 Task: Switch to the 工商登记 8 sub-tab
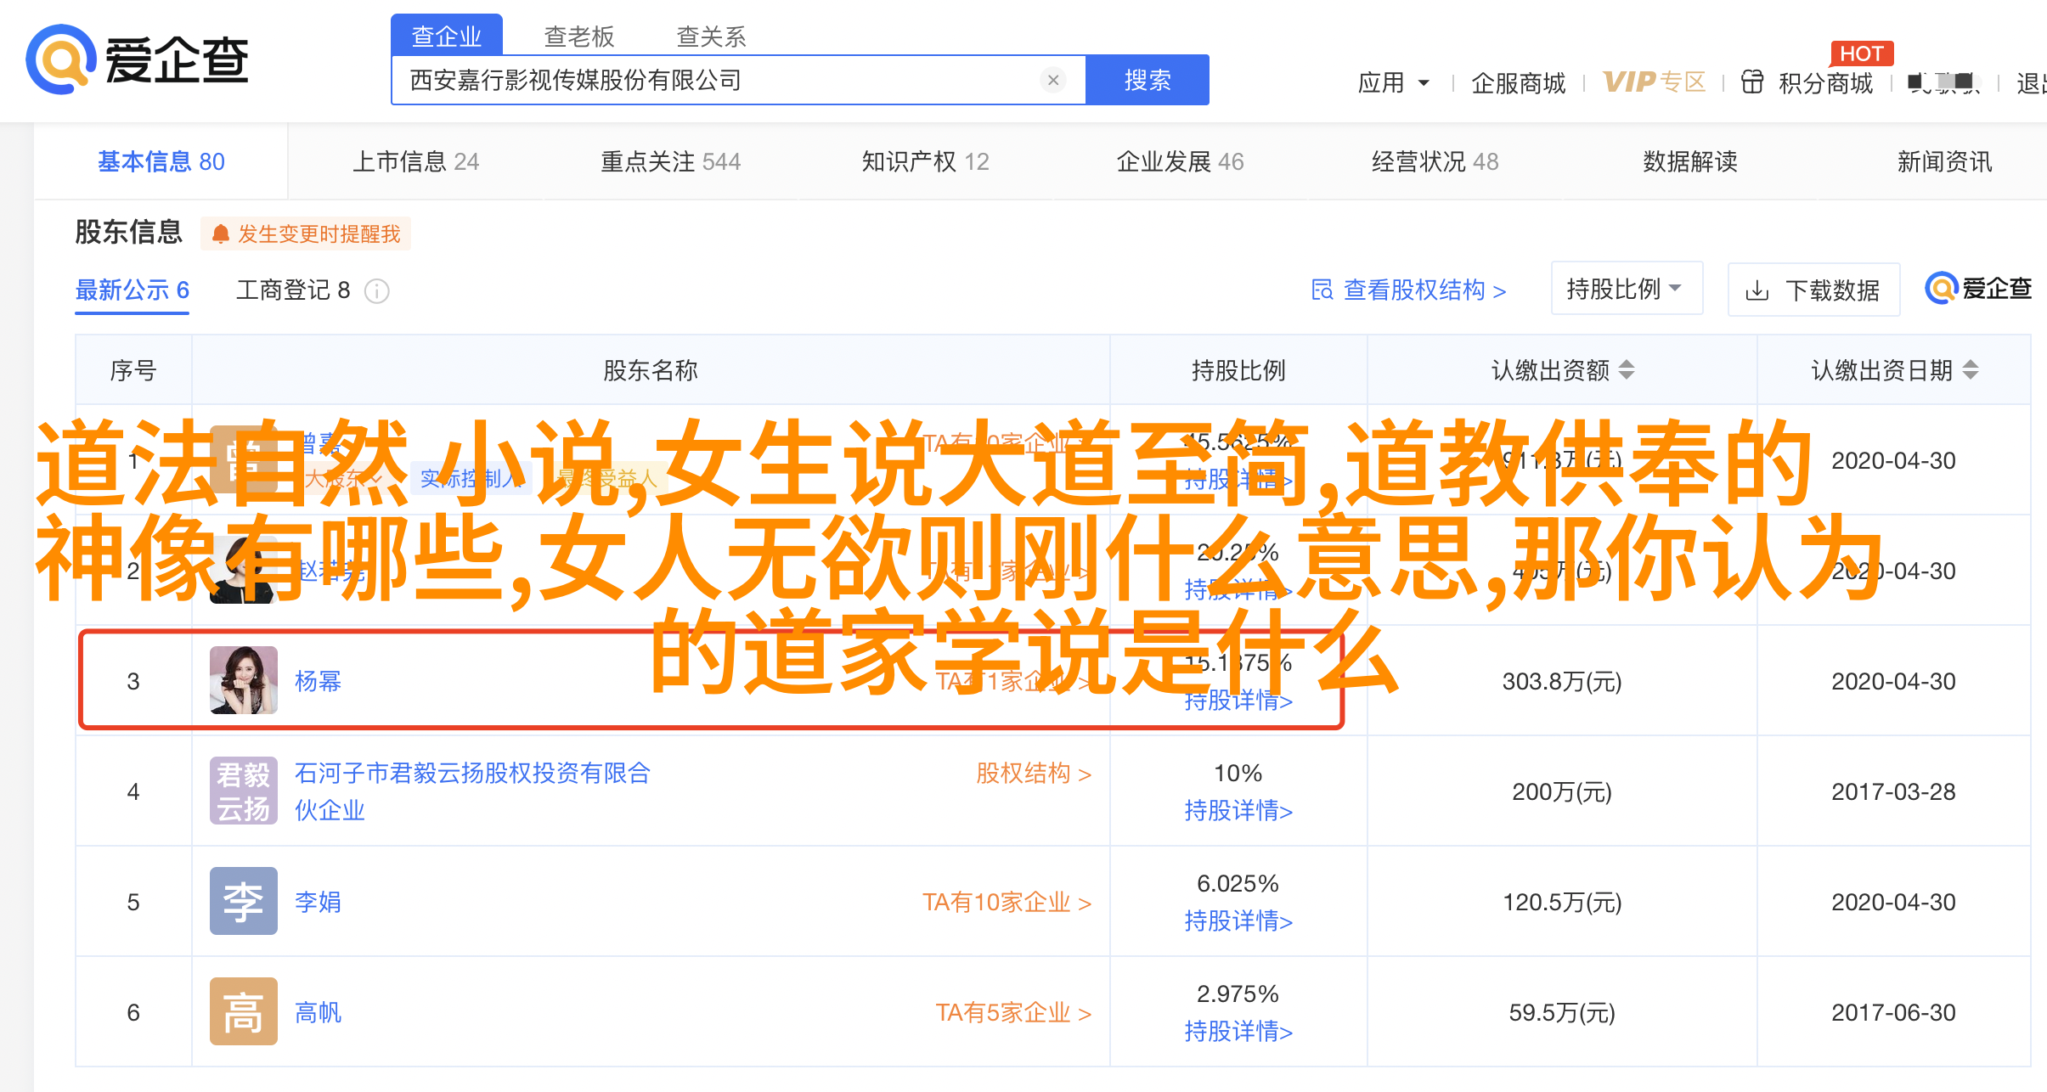pyautogui.click(x=293, y=290)
